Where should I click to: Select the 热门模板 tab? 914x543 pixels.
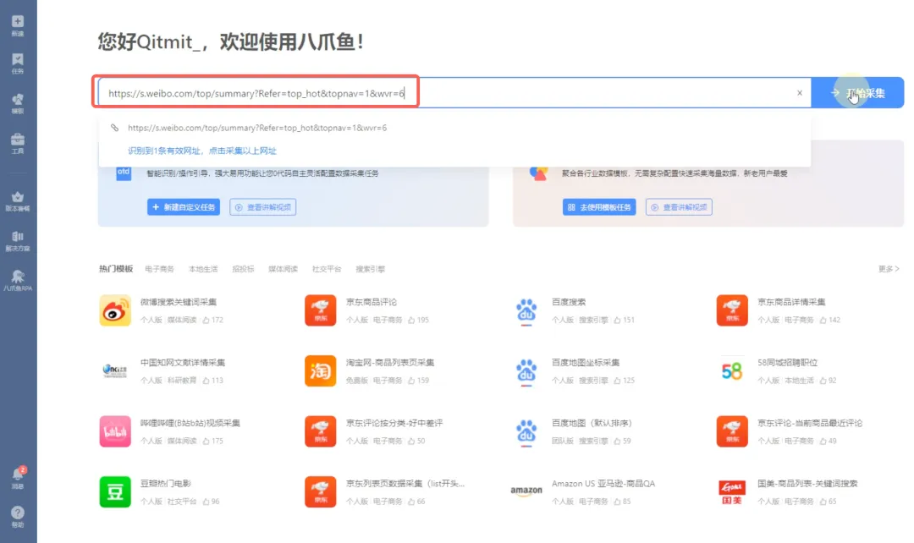pos(116,269)
